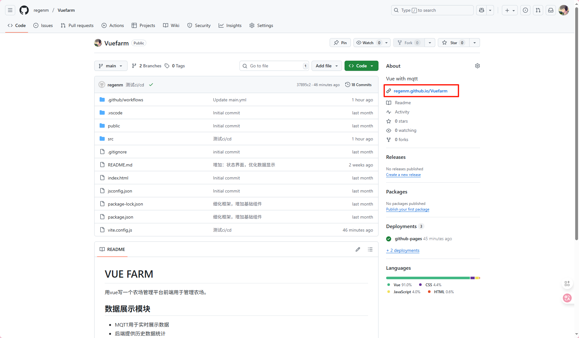Expand the Watch options caret
This screenshot has width=579, height=338.
point(386,43)
